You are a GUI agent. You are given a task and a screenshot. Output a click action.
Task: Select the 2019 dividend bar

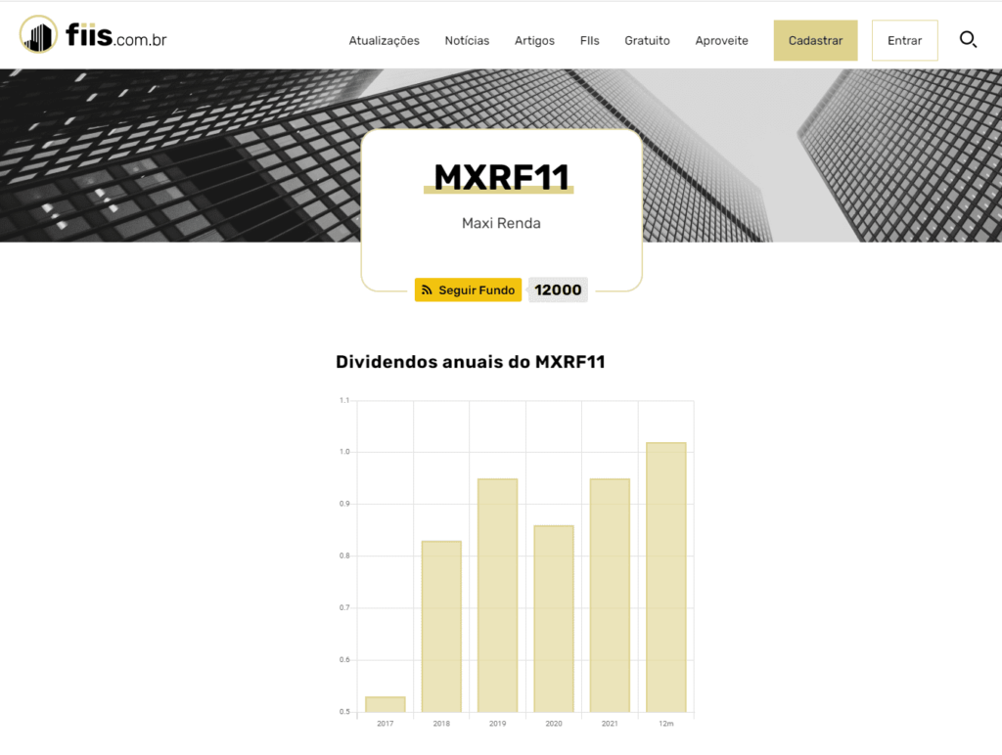(498, 595)
